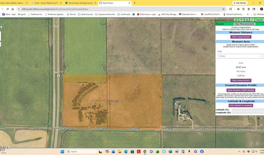264x155 pixels.
Task: Click the trash can extension icon
Action: pos(248,9)
